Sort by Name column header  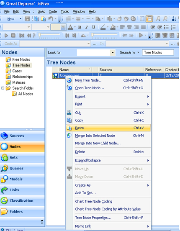coord(75,69)
